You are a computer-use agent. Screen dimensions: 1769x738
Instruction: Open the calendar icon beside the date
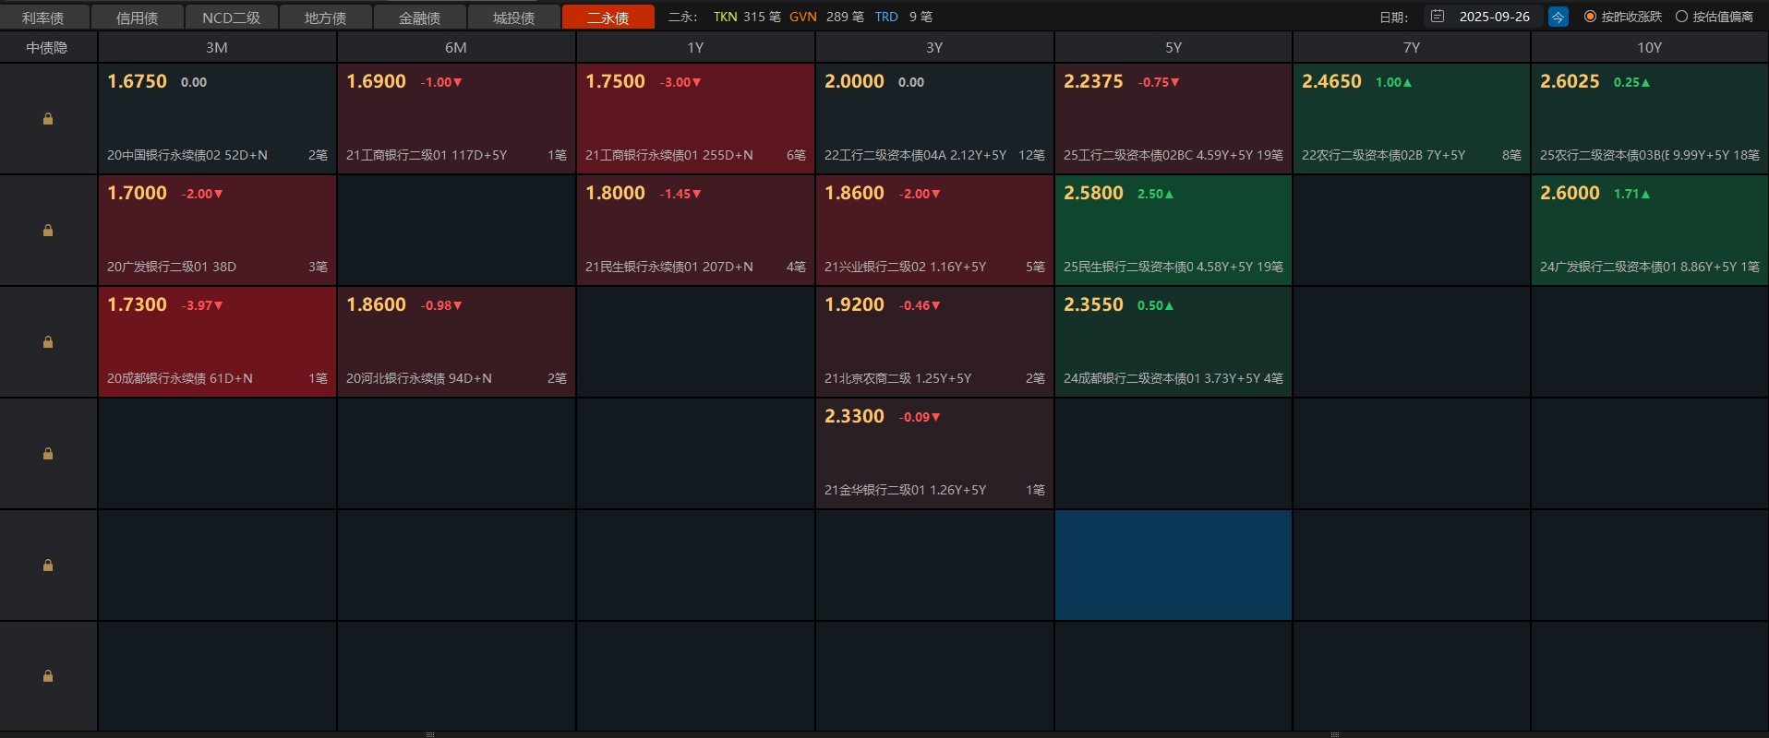tap(1438, 17)
